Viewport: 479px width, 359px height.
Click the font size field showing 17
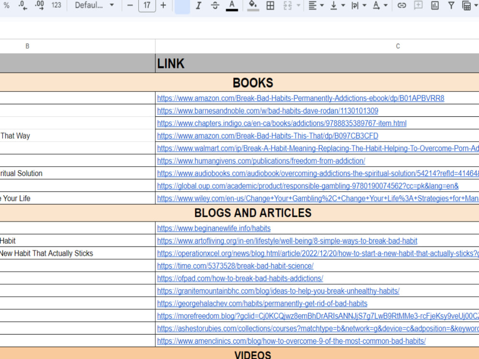pos(147,6)
